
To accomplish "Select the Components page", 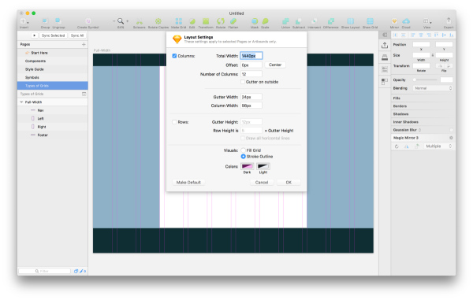I will point(53,61).
